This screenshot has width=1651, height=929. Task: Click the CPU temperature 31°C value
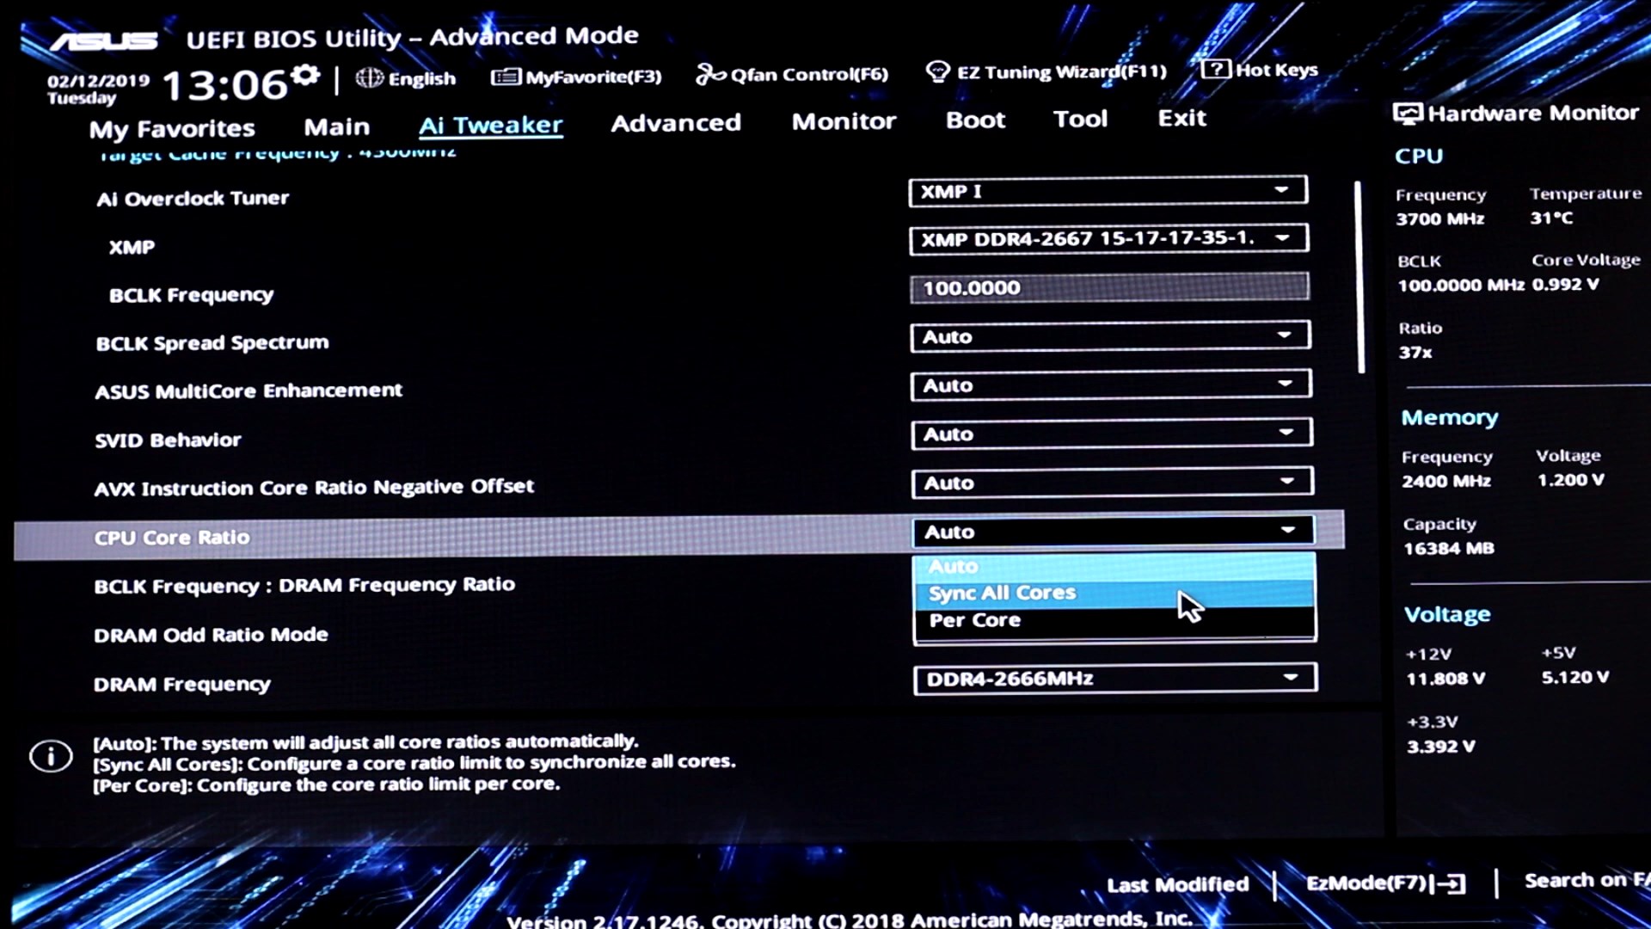coord(1551,218)
